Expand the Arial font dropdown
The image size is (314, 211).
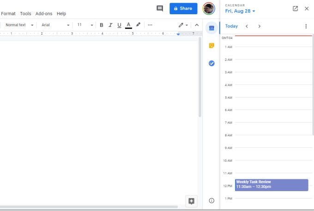point(55,25)
